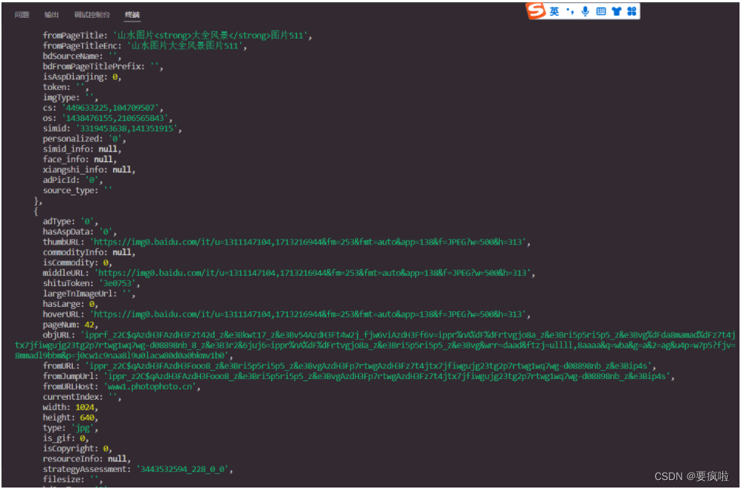The width and height of the screenshot is (741, 489).
Task: Click the pageNum: 42 line
Action: tap(71, 325)
